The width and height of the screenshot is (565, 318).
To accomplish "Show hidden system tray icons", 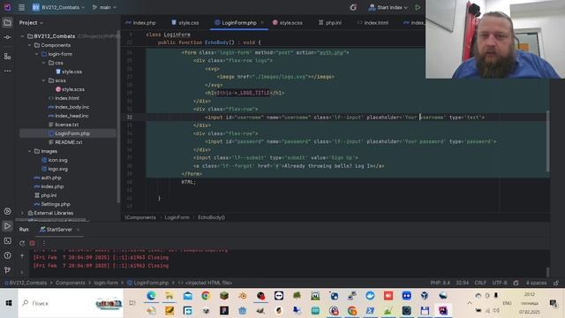I will [470, 303].
